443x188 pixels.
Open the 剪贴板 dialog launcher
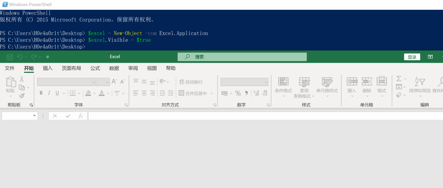pyautogui.click(x=31, y=105)
